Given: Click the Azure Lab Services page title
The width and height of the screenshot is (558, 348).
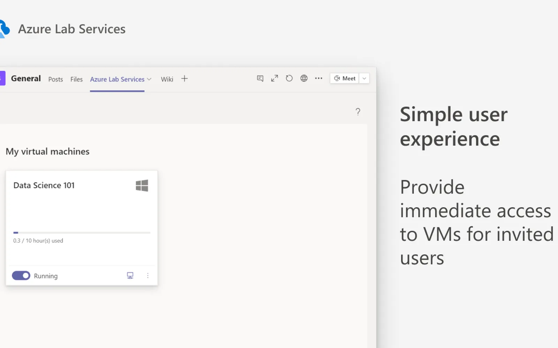Looking at the screenshot, I should (x=72, y=29).
